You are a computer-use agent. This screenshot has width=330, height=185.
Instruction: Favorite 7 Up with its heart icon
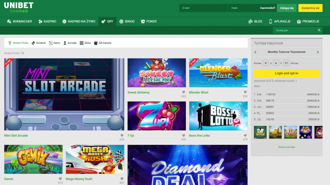click(x=183, y=135)
